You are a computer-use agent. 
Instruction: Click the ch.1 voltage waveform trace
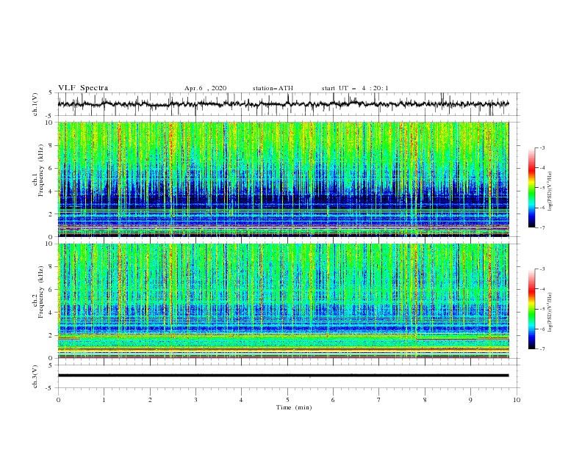[x=283, y=104]
